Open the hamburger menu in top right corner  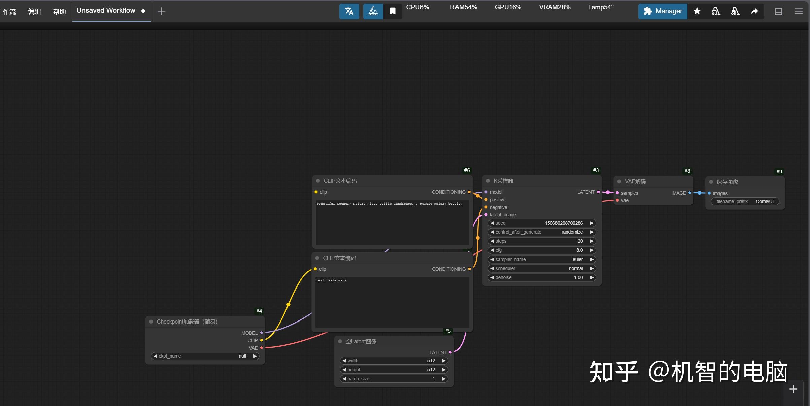tap(798, 11)
